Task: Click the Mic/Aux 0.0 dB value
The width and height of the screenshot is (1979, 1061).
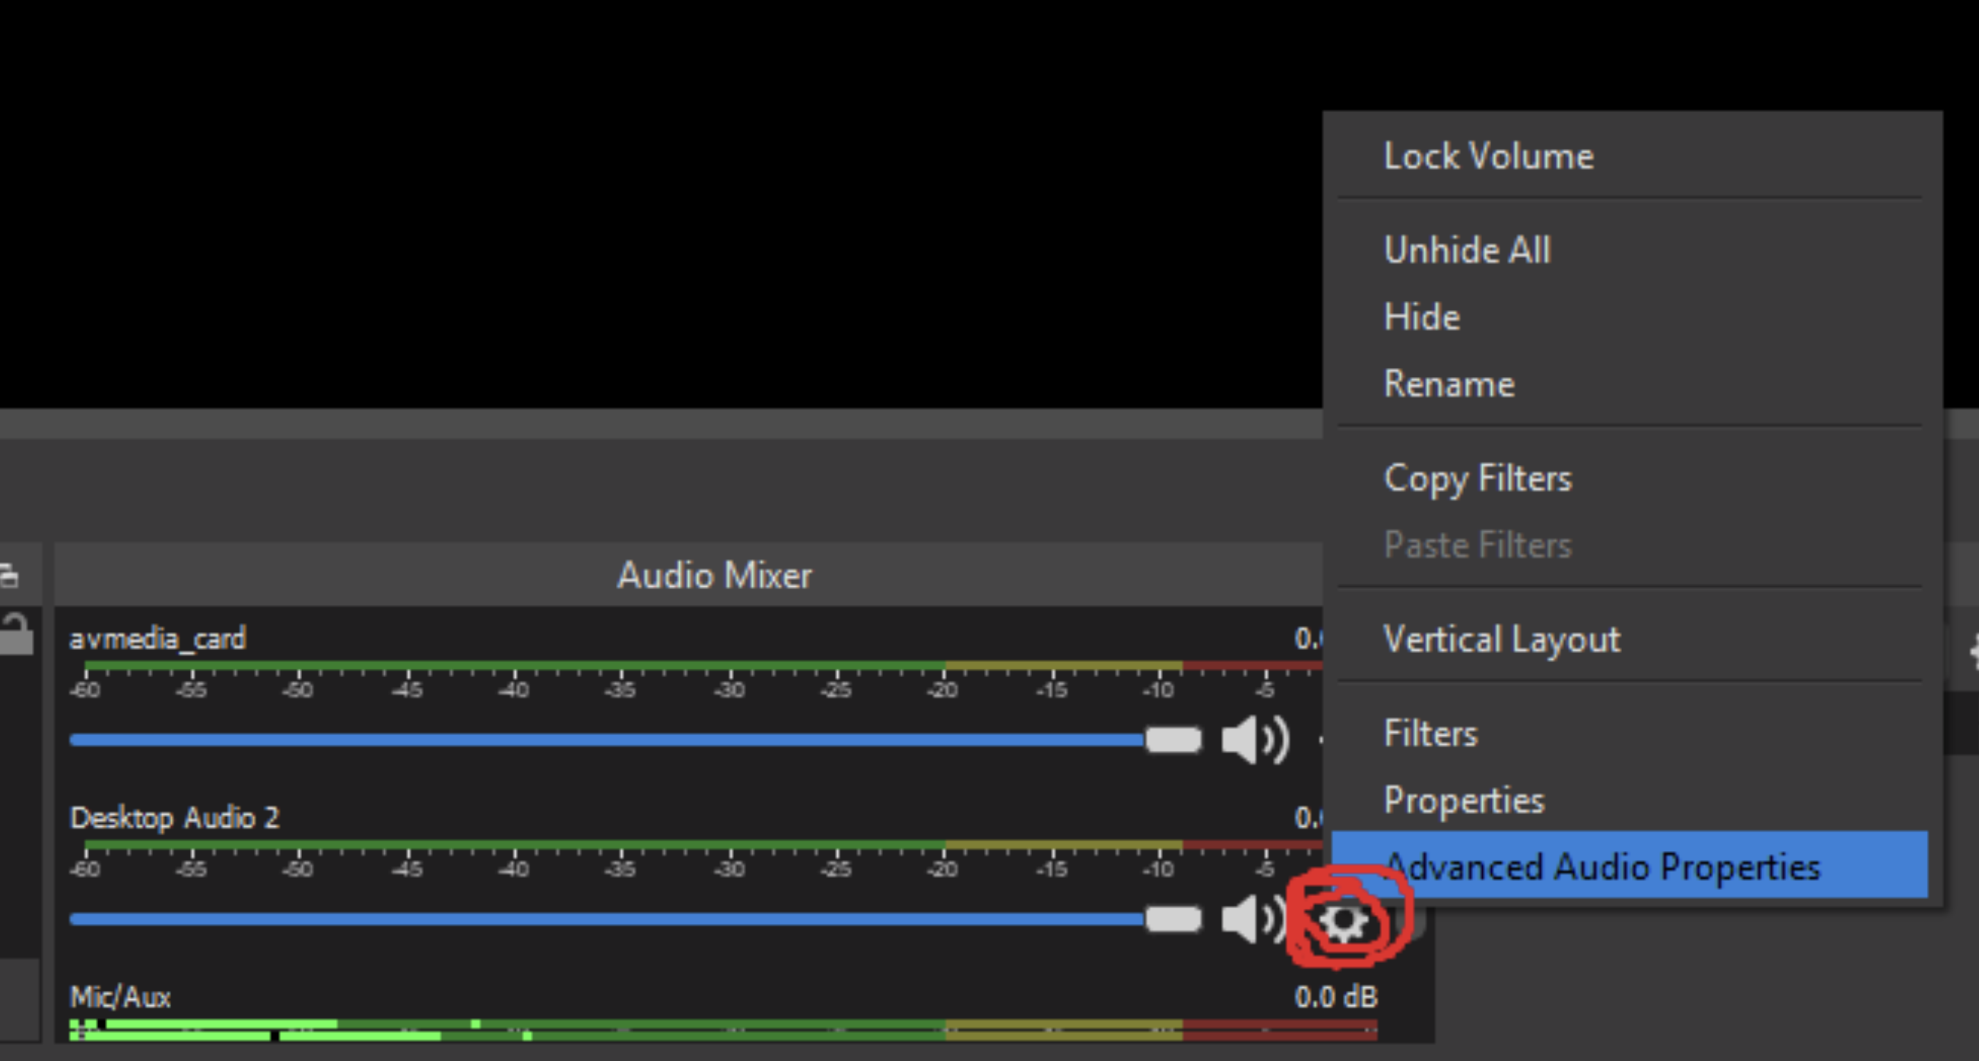Action: tap(1336, 997)
